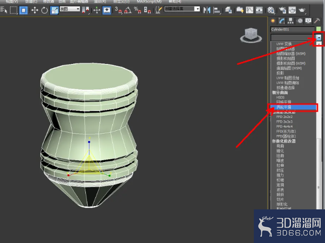Select UVW 变换 modifier from list
This screenshot has height=243, width=325.
click(284, 44)
